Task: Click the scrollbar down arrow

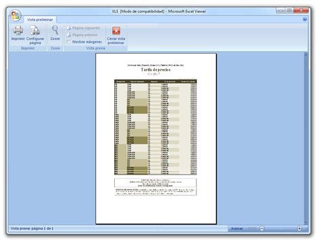Action: 306,223
